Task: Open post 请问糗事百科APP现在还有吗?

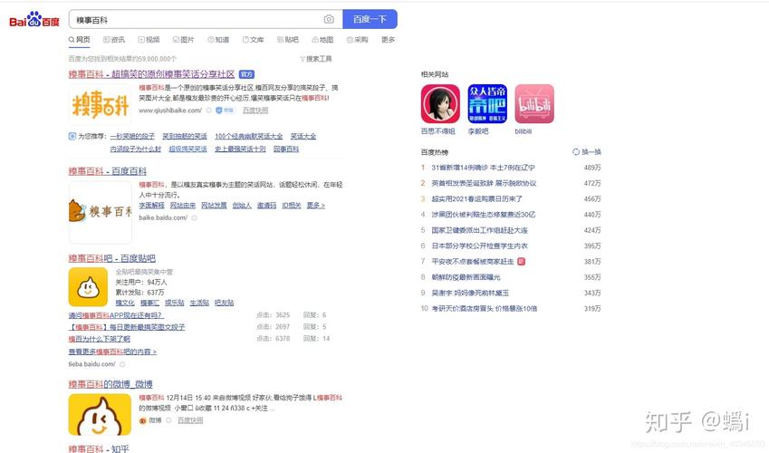Action: click(116, 315)
